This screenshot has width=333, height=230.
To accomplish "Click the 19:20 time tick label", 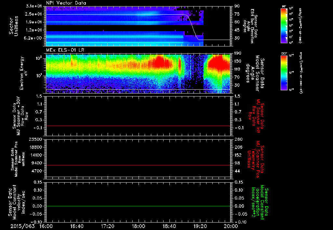I will pos(200,226).
